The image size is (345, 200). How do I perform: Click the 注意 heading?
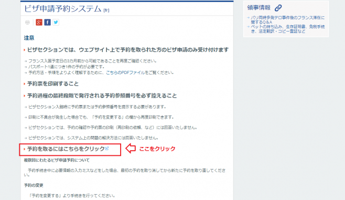click(x=29, y=38)
